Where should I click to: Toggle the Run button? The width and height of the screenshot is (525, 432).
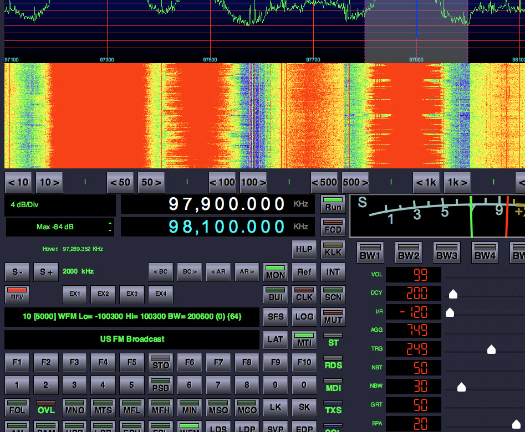click(333, 204)
